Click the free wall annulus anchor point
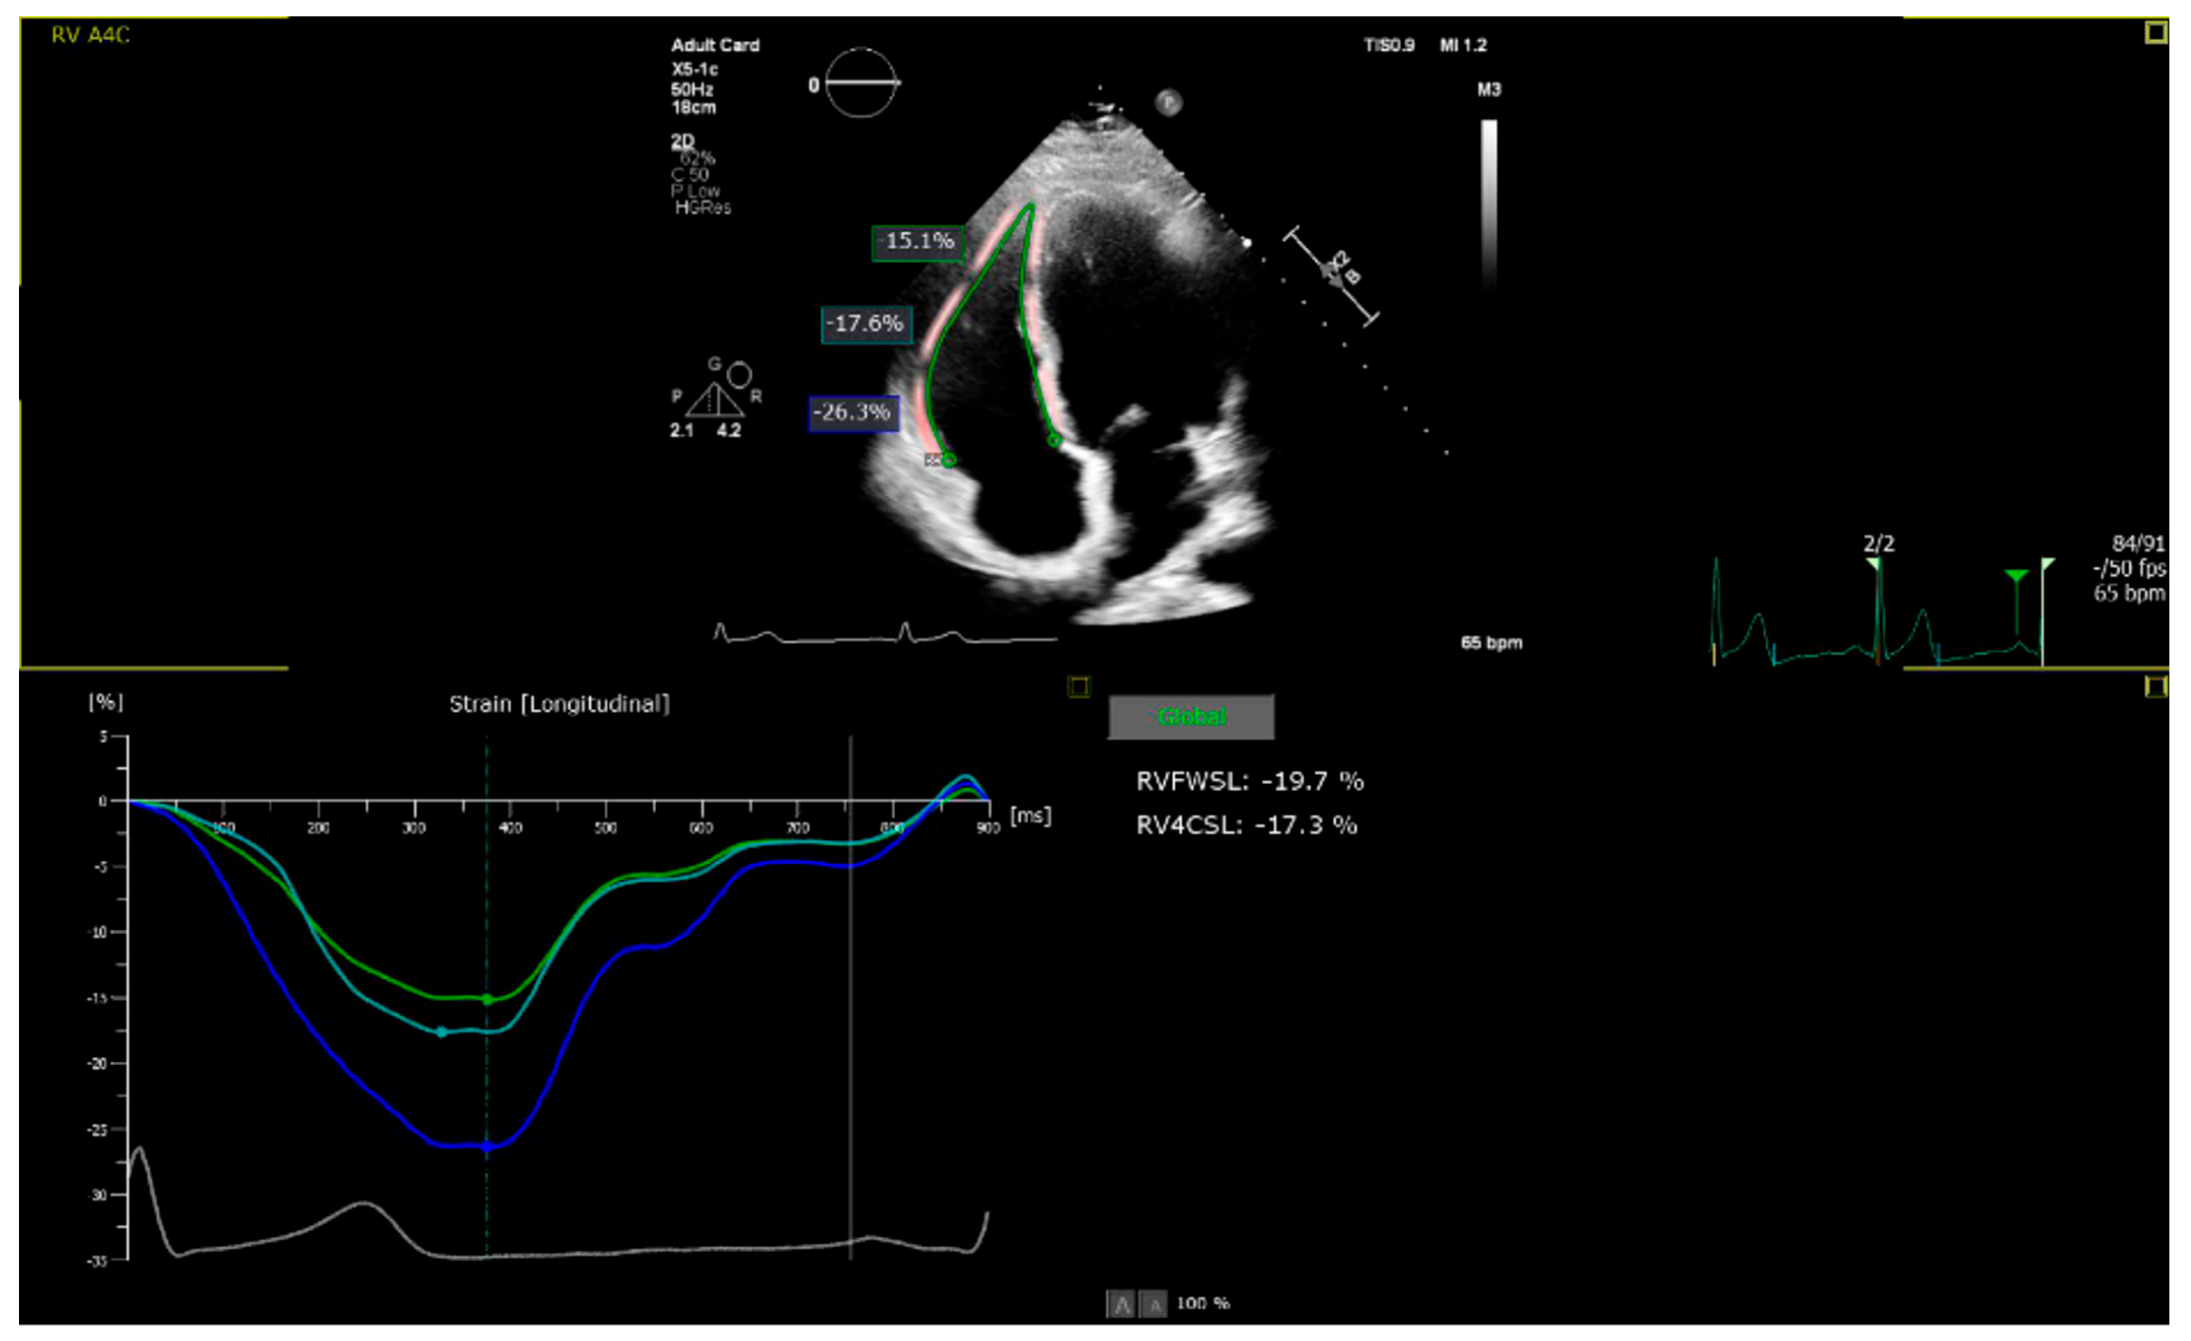 coord(949,460)
